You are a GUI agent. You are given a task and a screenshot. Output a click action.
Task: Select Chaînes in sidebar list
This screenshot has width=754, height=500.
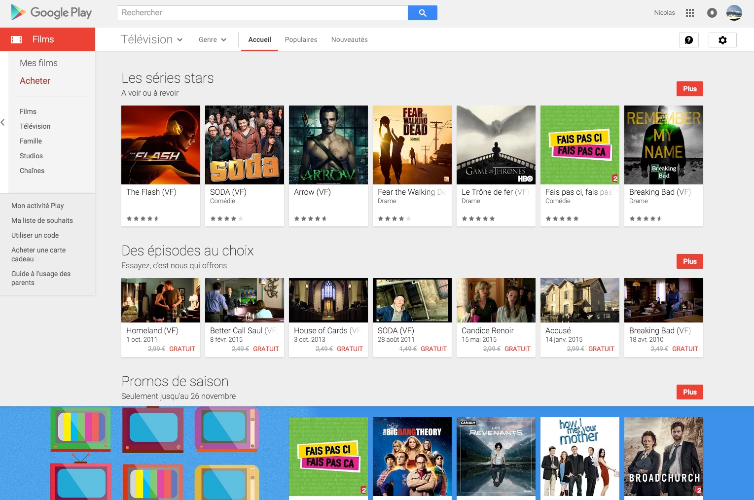coord(32,171)
